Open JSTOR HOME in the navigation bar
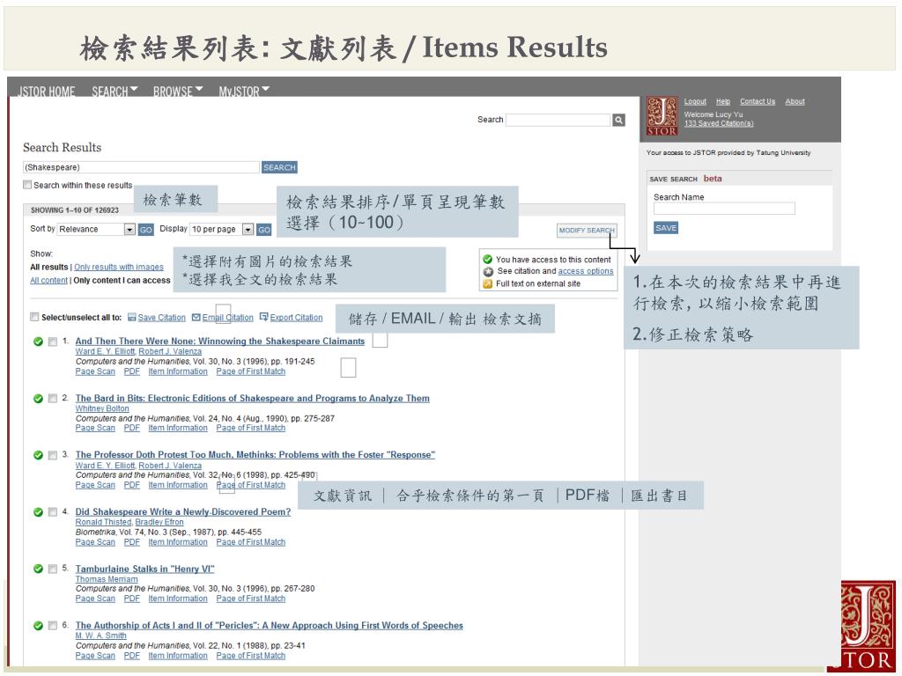The height and width of the screenshot is (676, 902). tap(47, 91)
